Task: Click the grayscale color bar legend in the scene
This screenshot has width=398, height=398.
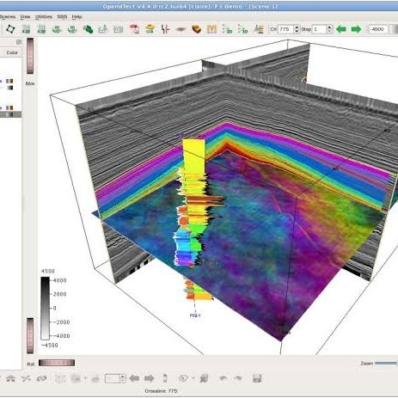Action: coord(45,308)
